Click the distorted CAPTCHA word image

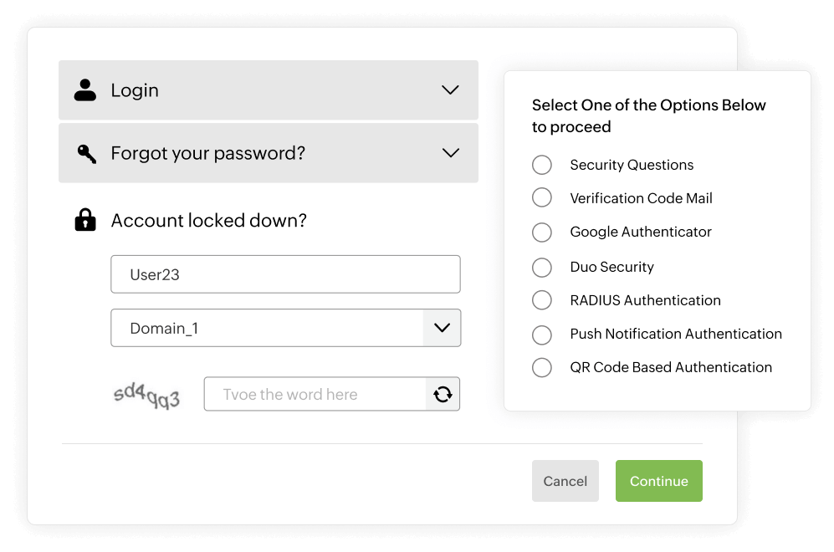147,393
